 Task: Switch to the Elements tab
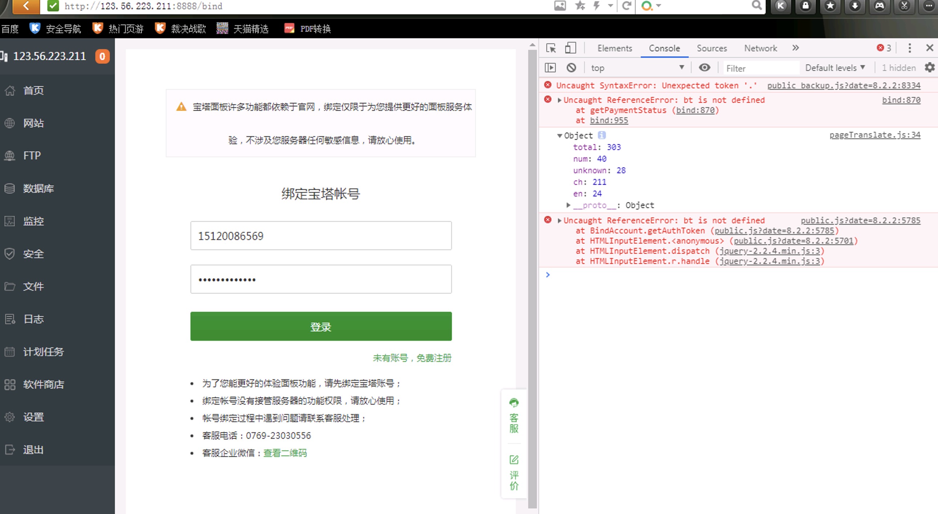pos(615,48)
